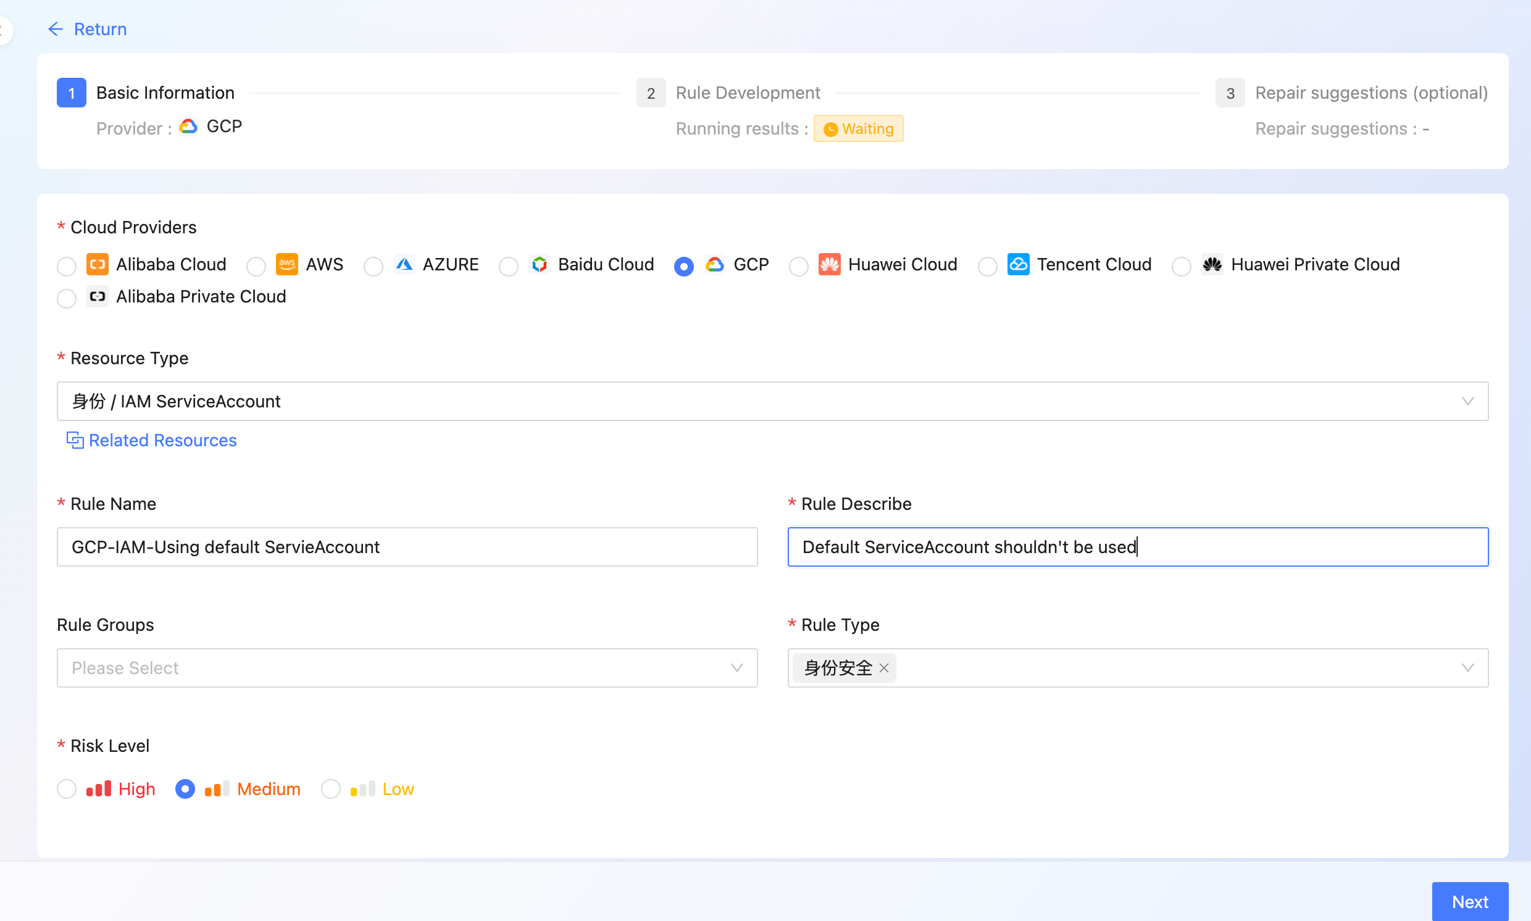Click the Tencent Cloud logo icon

point(1018,264)
